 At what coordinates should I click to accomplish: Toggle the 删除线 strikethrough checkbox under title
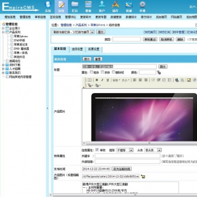click(114, 72)
